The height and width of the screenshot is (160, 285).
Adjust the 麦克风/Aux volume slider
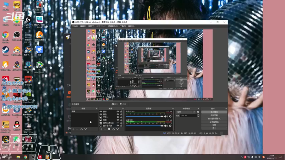(145, 117)
